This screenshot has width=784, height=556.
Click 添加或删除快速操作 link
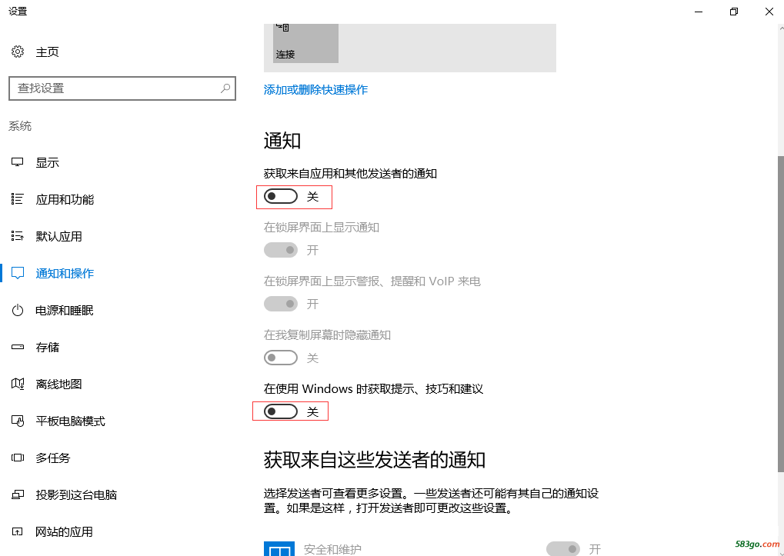(315, 90)
